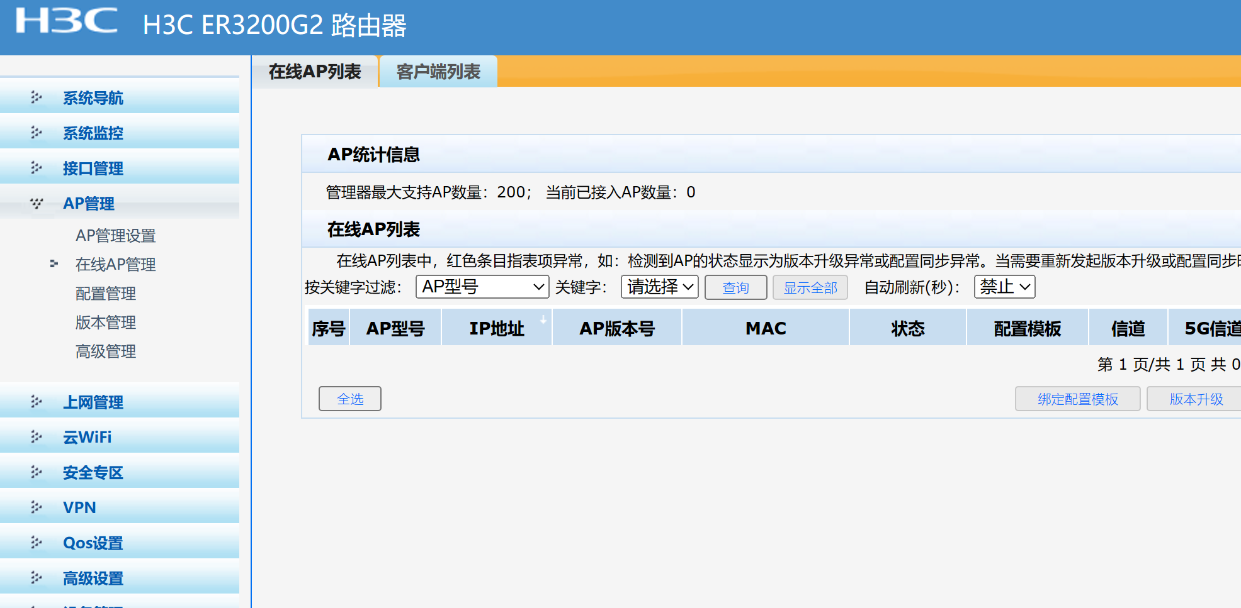
Task: Open 高级管理 under AP管理
Action: [106, 351]
